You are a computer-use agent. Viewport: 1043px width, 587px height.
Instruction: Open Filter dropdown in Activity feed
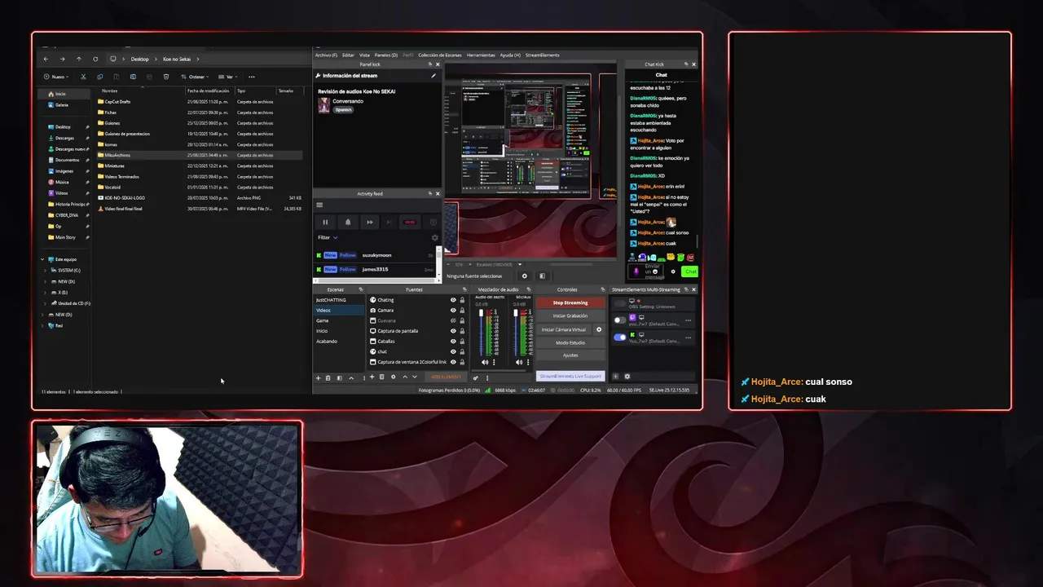coord(328,237)
